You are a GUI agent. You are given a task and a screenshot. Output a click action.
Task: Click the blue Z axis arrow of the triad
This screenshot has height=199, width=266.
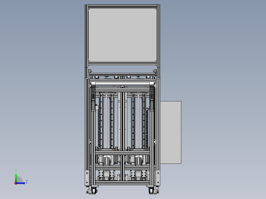coord(21,183)
